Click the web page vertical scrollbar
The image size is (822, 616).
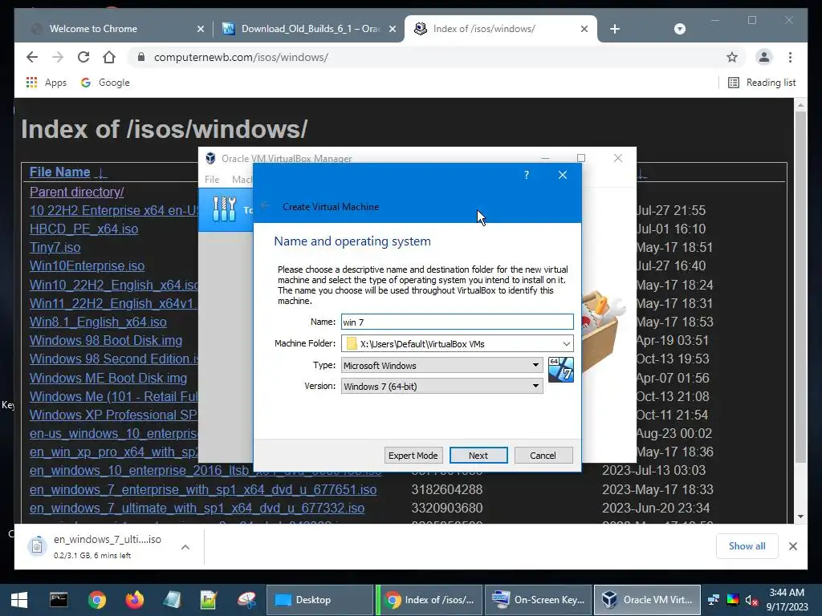click(x=800, y=286)
